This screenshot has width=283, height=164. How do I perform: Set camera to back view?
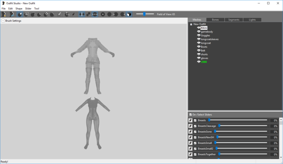(x=109, y=14)
